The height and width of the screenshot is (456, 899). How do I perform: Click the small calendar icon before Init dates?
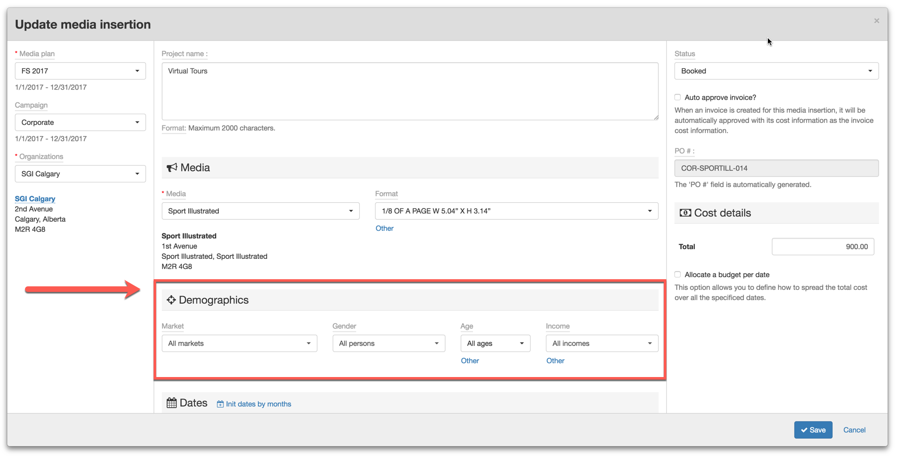(220, 404)
